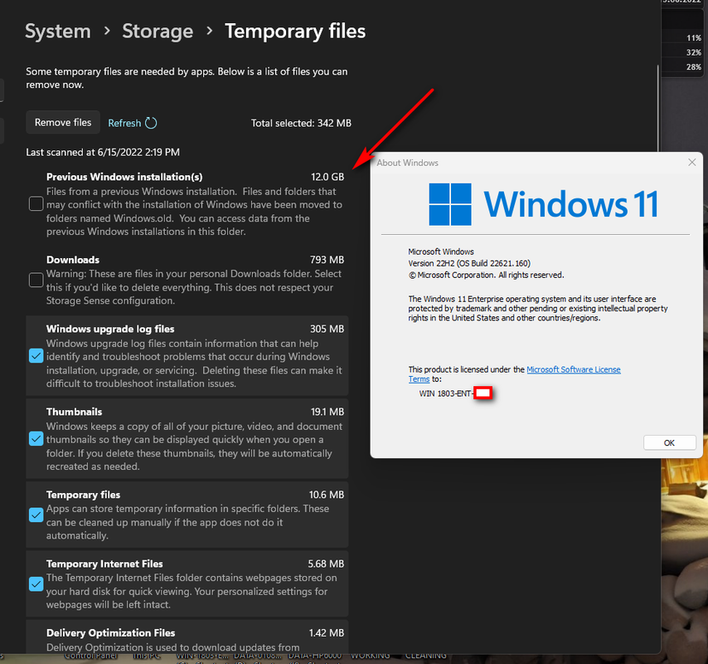Click the Remove files button
The width and height of the screenshot is (708, 664).
click(63, 123)
